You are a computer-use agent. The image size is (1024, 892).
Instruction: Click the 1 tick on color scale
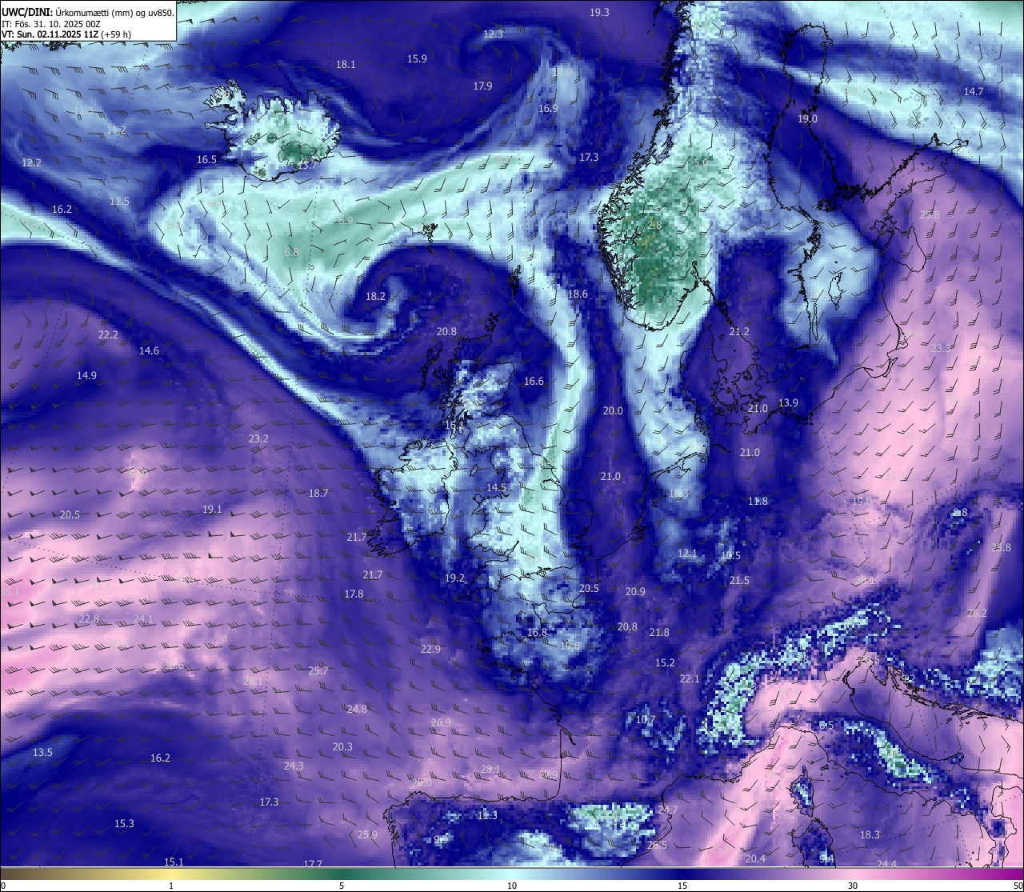171,886
